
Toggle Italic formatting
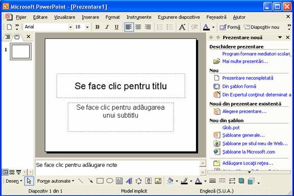(x=107, y=27)
